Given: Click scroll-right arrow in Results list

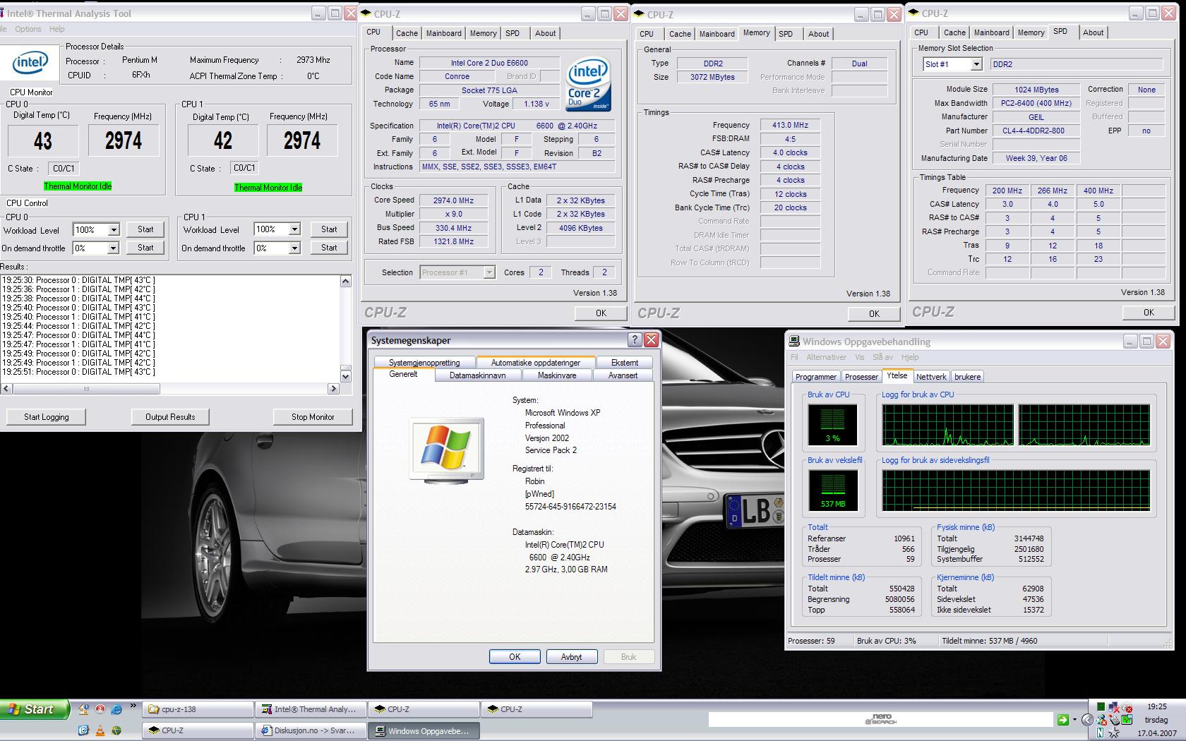Looking at the screenshot, I should click(333, 389).
